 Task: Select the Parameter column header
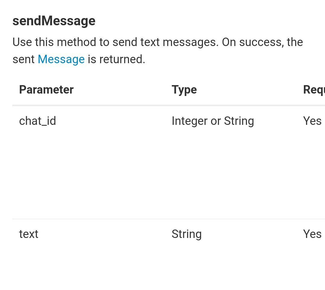click(x=46, y=90)
